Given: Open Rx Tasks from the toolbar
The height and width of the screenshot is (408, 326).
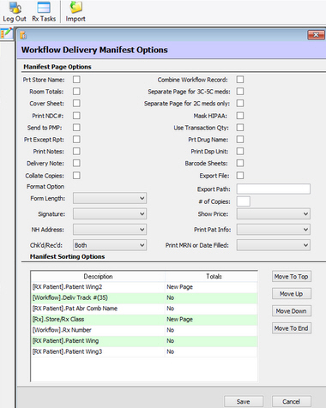Looking at the screenshot, I should tap(44, 12).
